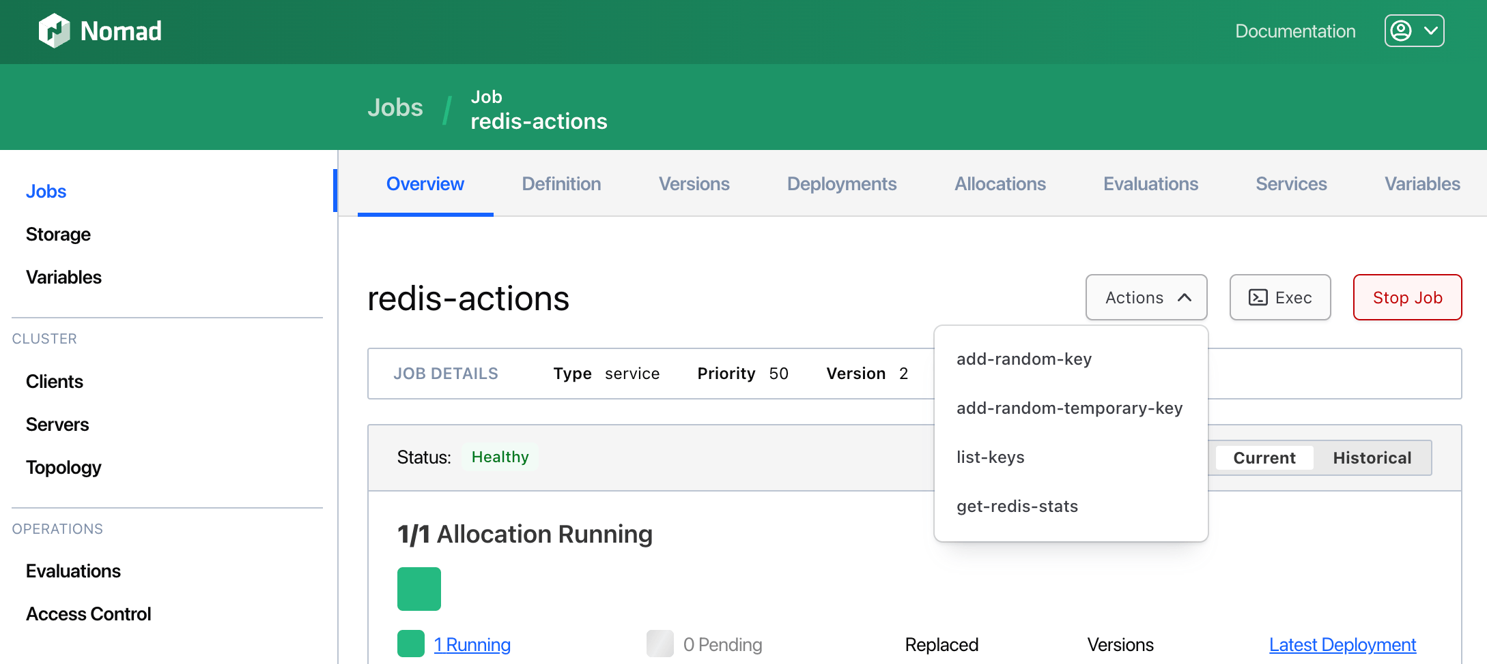Image resolution: width=1487 pixels, height=664 pixels.
Task: Expand the user account dropdown chevron
Action: click(1431, 31)
